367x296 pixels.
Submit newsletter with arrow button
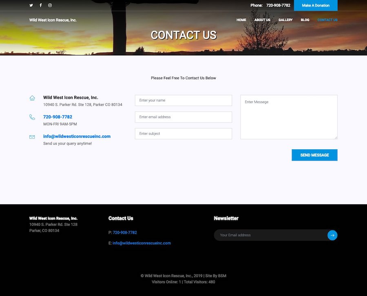332,235
